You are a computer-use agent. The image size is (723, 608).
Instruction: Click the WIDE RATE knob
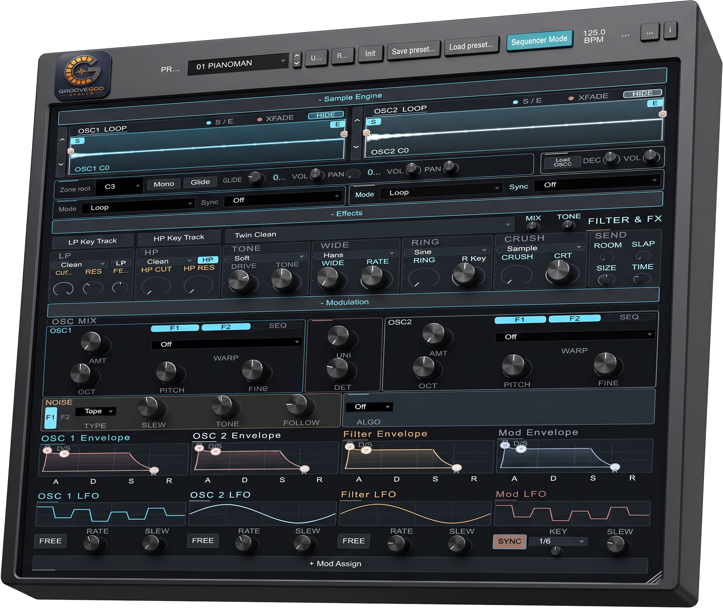click(372, 276)
